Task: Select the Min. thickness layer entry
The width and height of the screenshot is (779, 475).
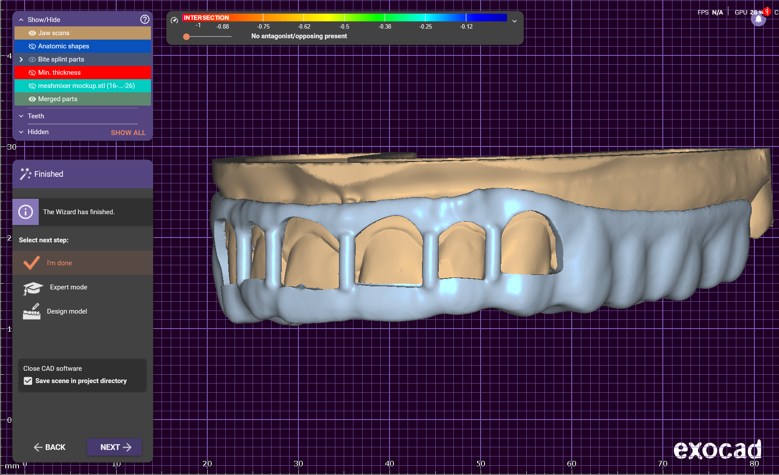Action: (x=59, y=73)
